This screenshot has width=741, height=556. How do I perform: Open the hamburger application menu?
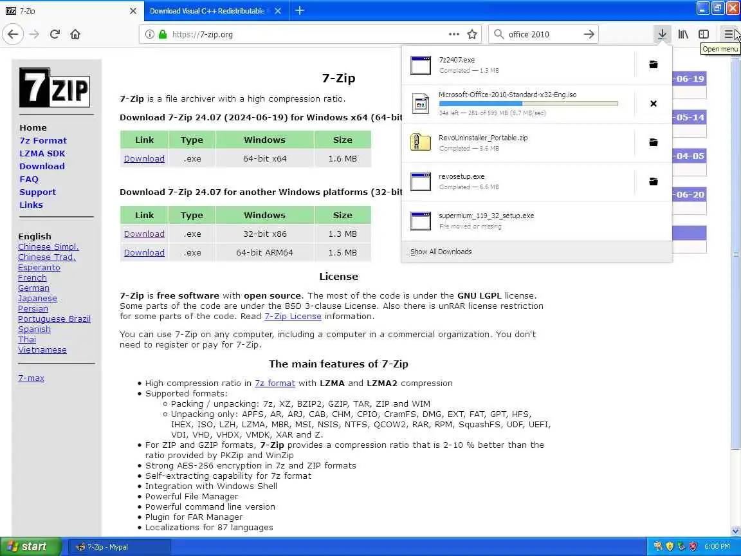pyautogui.click(x=729, y=34)
